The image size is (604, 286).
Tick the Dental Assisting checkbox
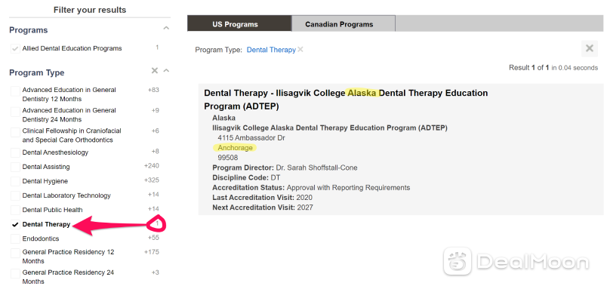pyautogui.click(x=15, y=167)
